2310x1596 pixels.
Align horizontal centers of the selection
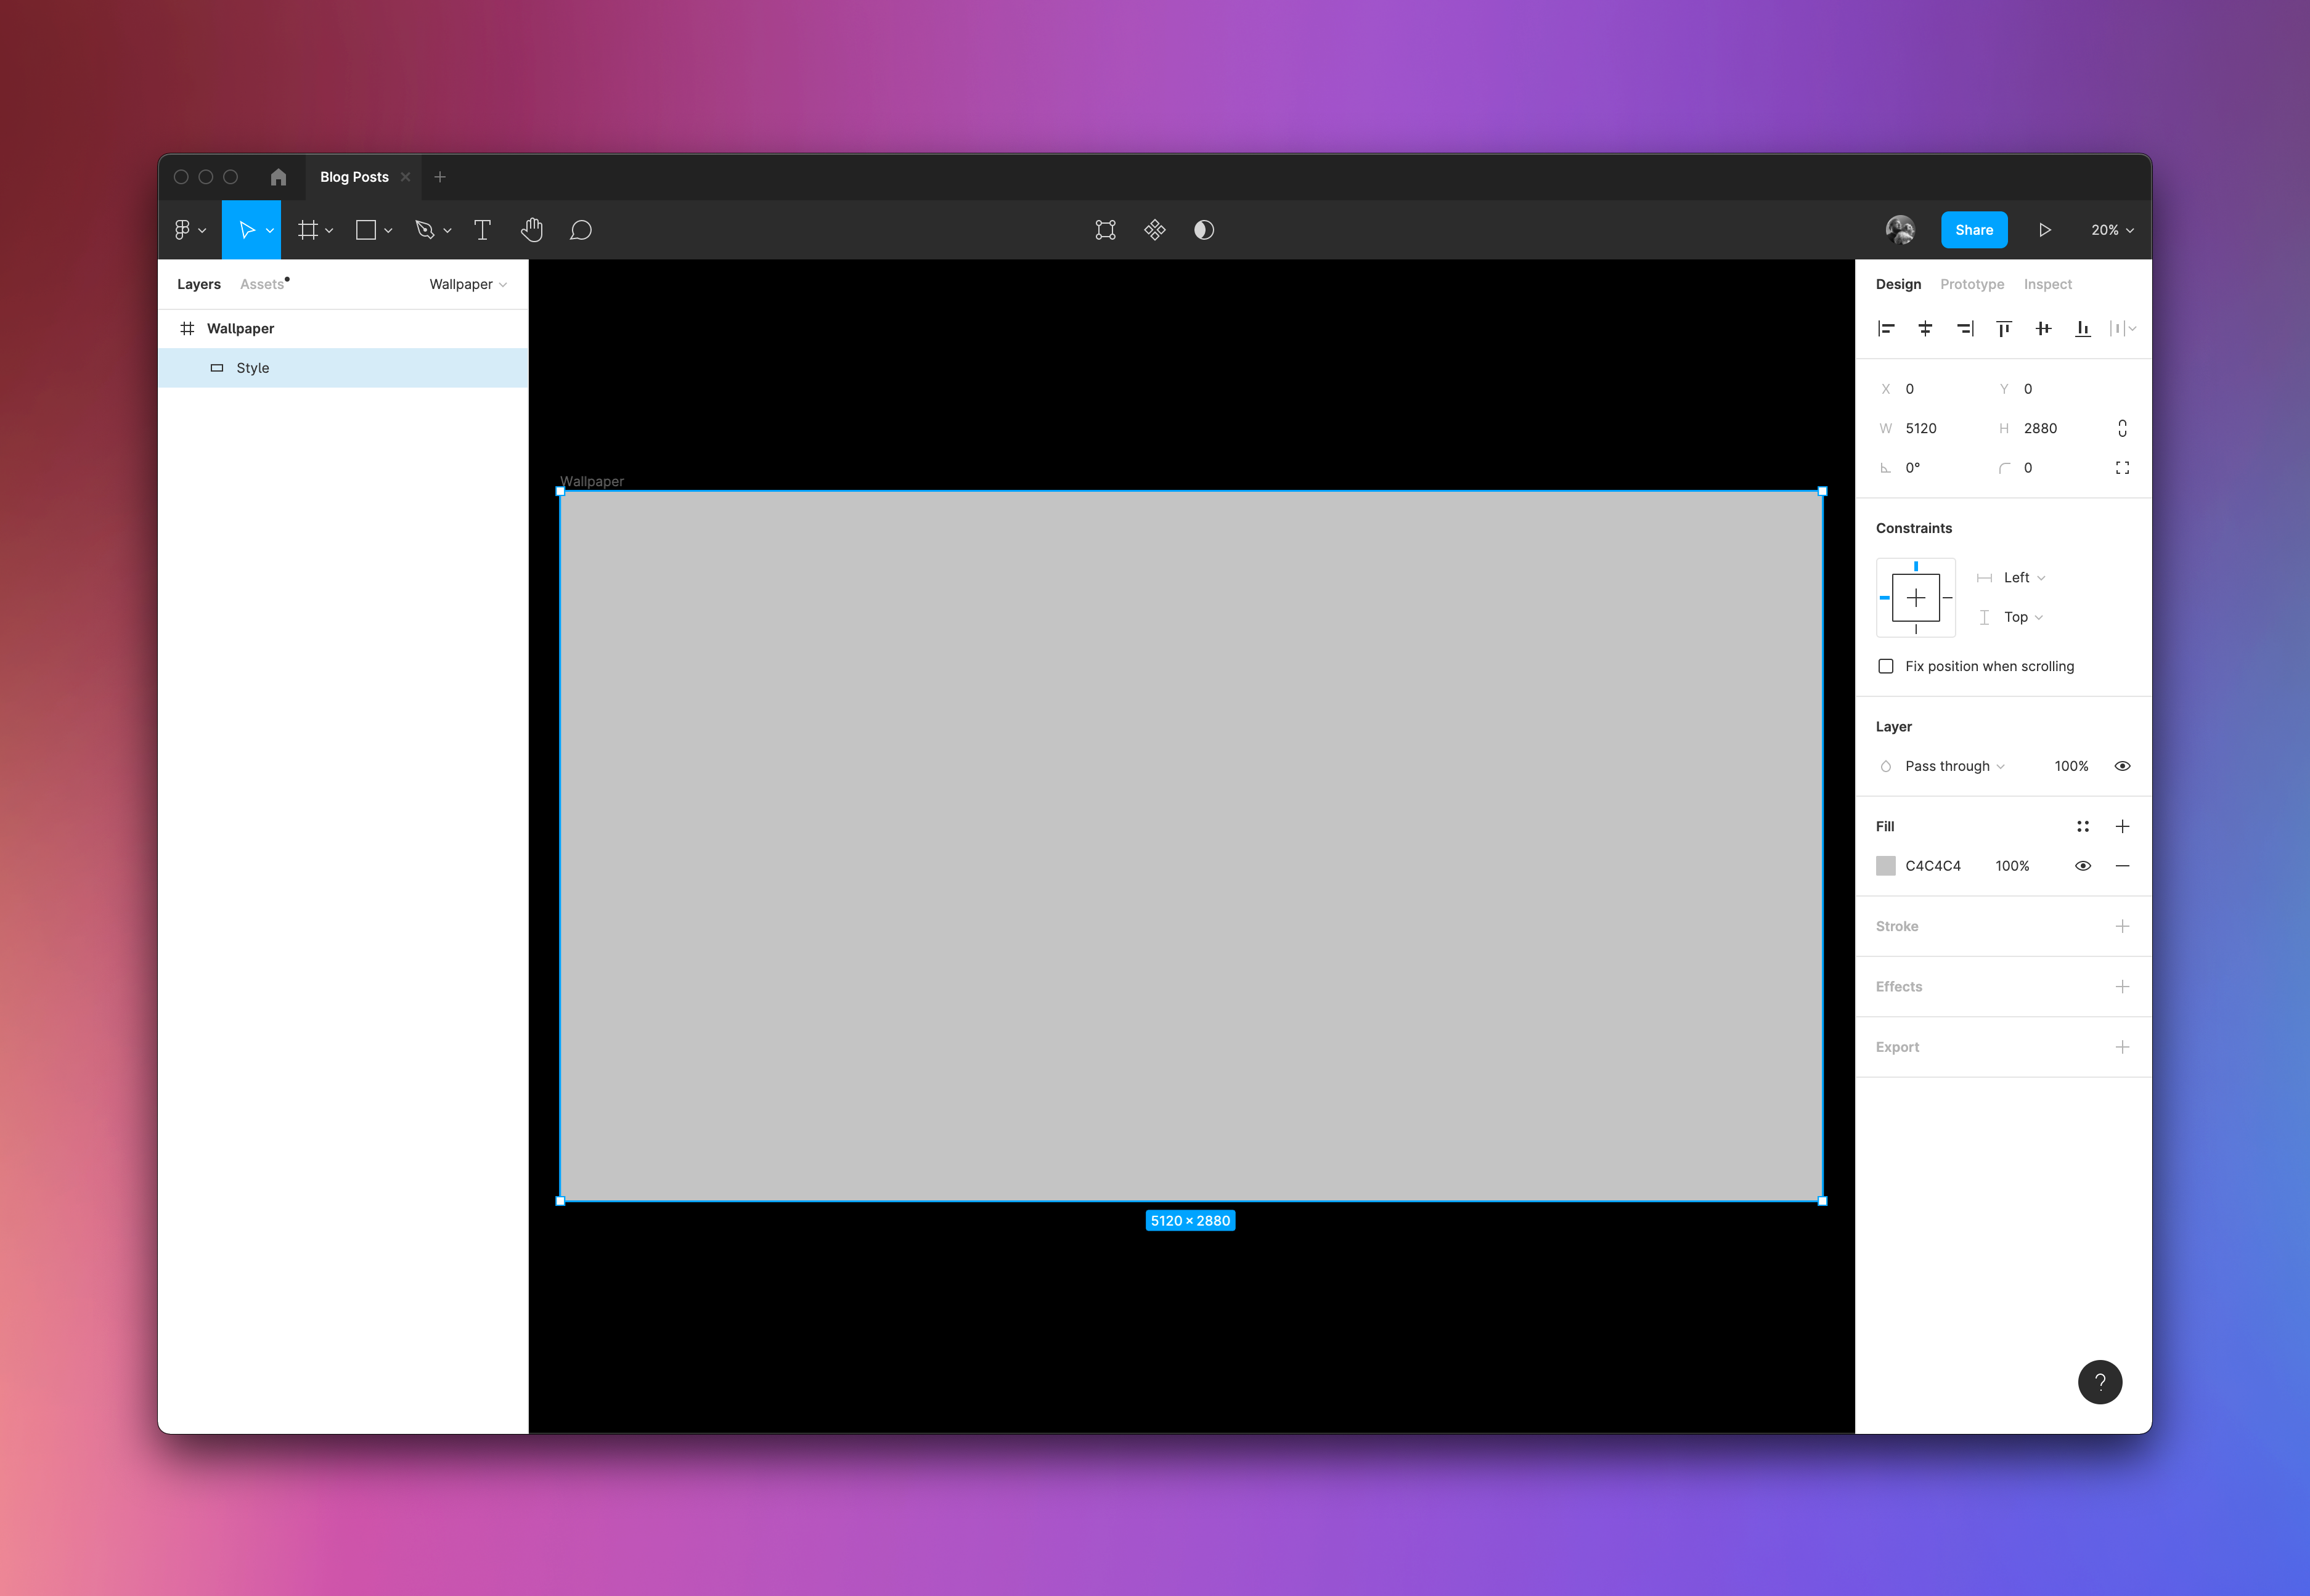(1925, 328)
